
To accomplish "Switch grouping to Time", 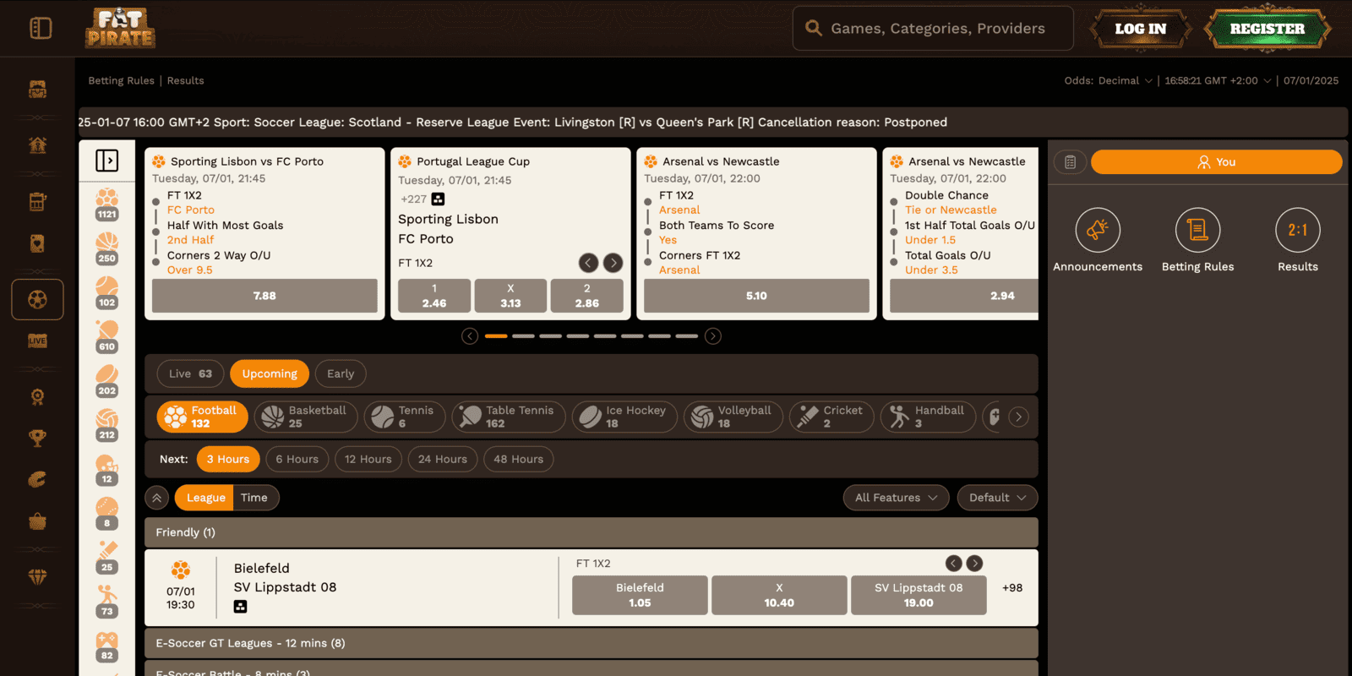I will 253,498.
